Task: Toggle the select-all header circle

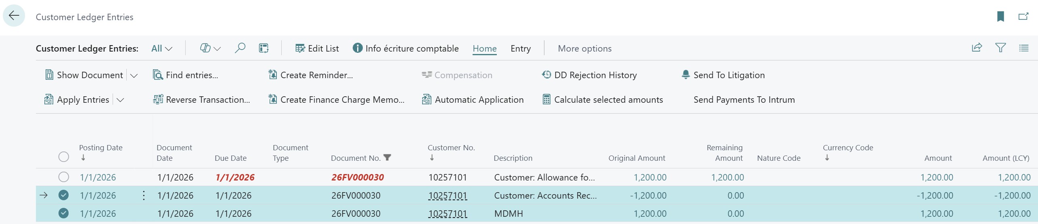Action: [x=63, y=157]
